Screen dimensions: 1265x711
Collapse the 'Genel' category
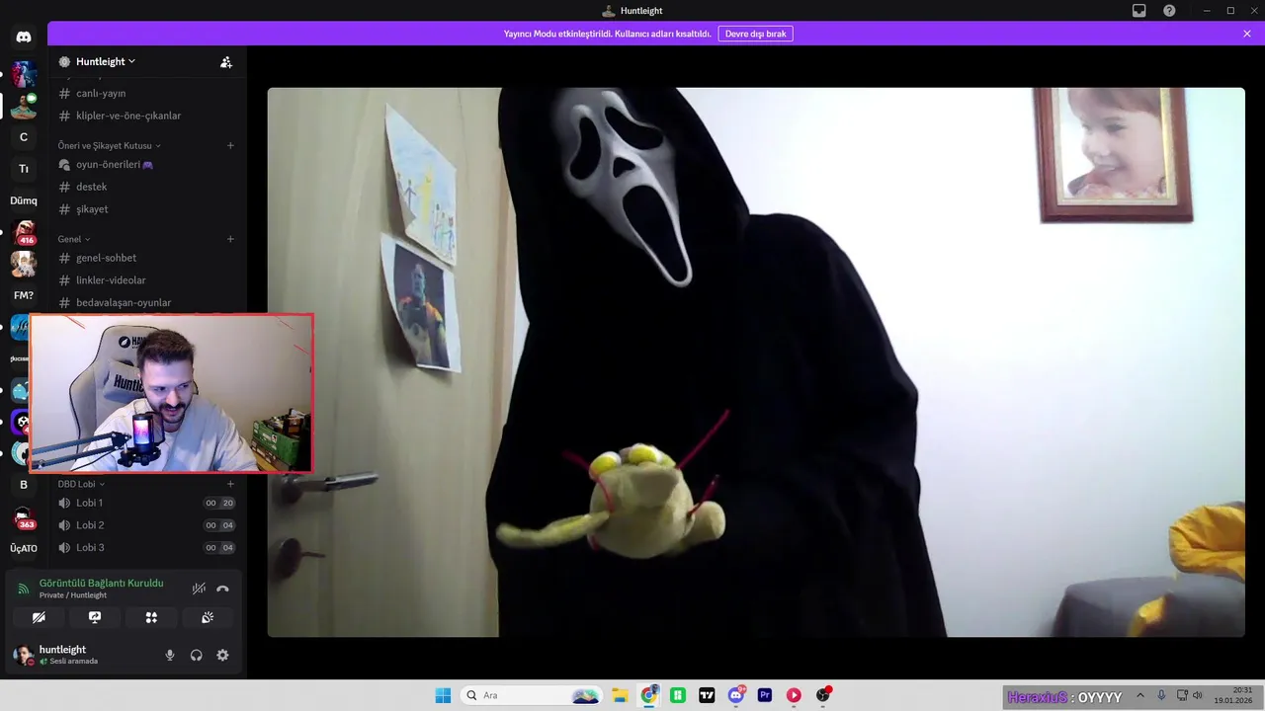[74, 239]
